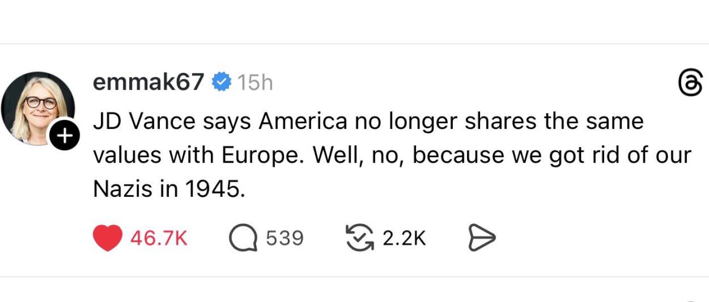The image size is (709, 302).
Task: Click the Threads logo icon
Action: tap(690, 84)
